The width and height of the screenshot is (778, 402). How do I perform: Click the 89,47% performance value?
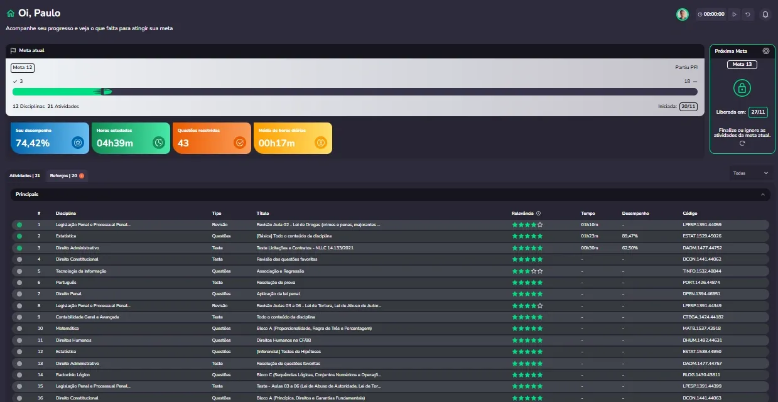(x=630, y=236)
